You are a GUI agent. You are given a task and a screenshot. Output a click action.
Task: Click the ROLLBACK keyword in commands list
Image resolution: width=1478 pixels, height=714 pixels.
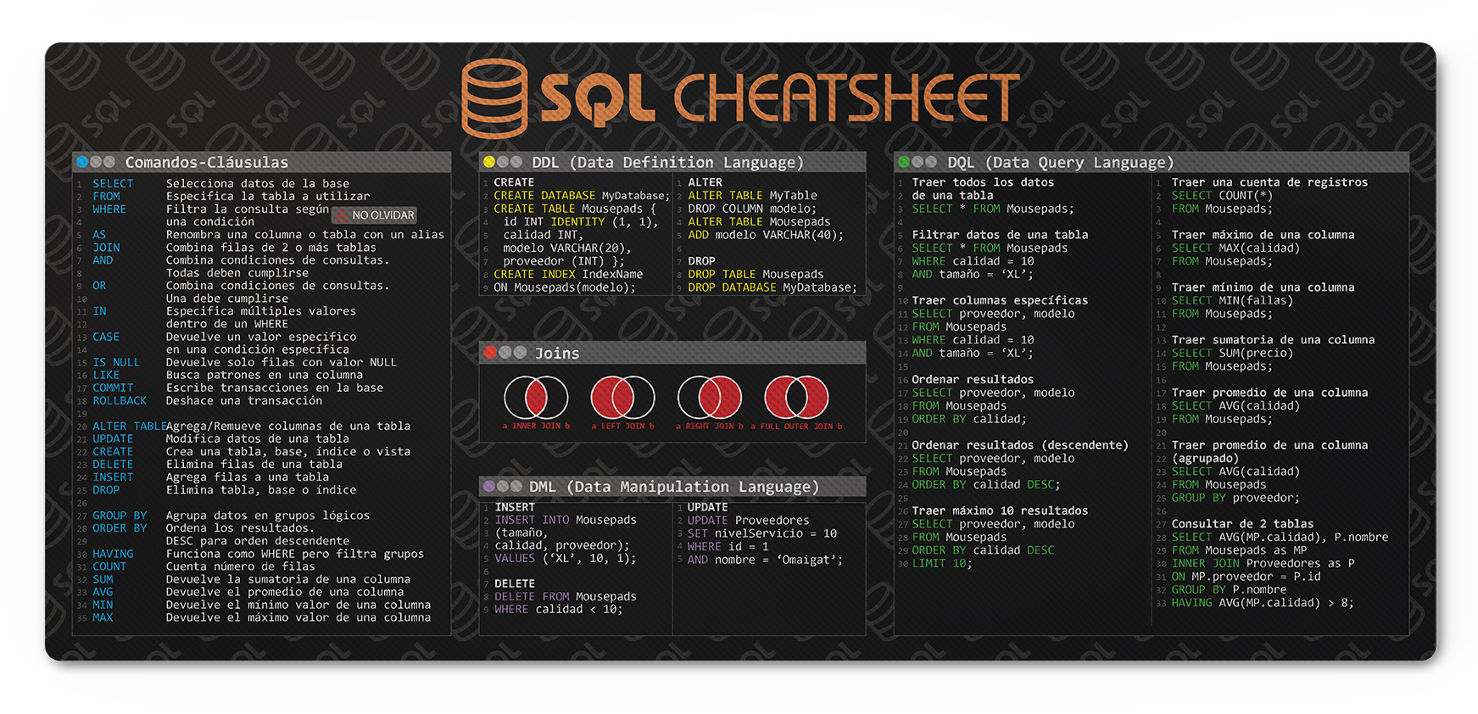pyautogui.click(x=120, y=401)
